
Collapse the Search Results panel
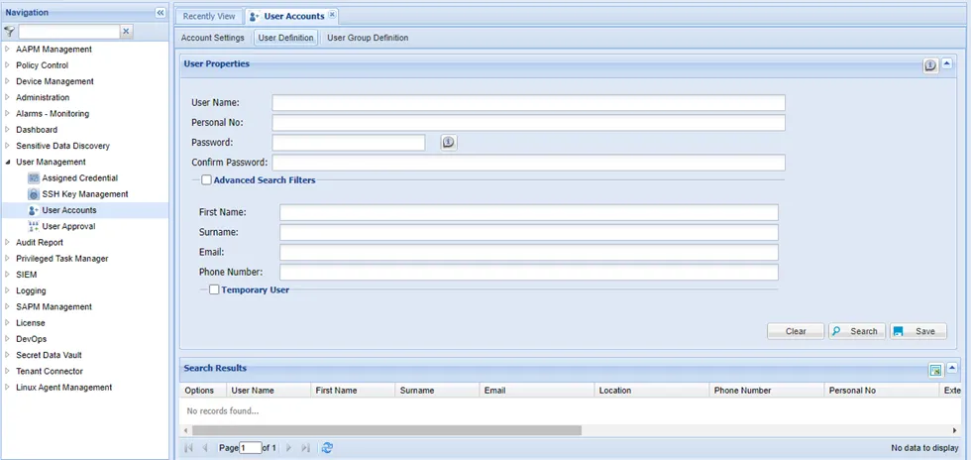[951, 368]
